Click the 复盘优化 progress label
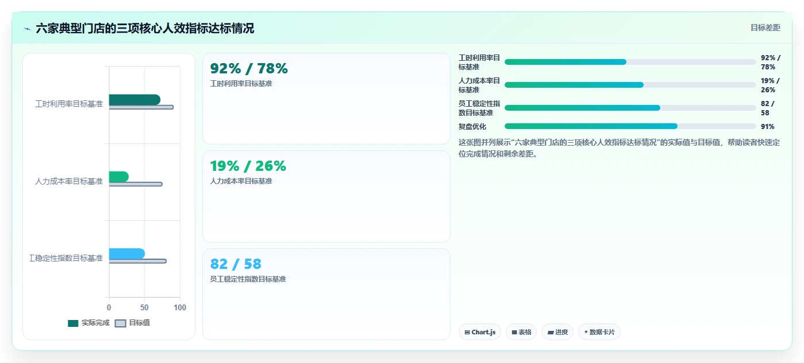 (472, 127)
